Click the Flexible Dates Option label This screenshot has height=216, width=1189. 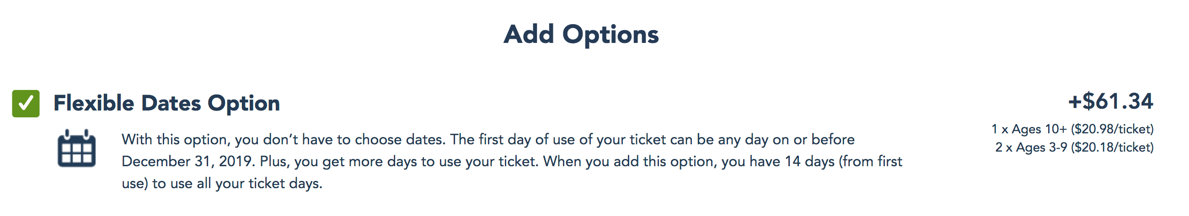click(166, 103)
